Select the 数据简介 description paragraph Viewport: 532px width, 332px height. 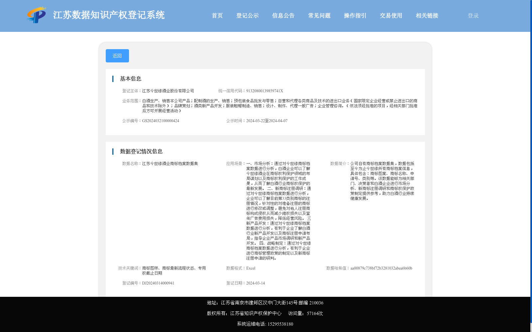coord(382,181)
